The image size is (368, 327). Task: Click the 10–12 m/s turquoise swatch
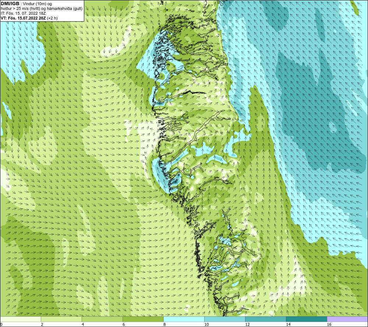click(225, 319)
